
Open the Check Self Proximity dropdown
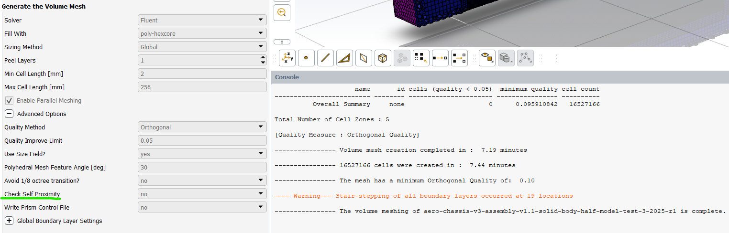click(x=202, y=194)
